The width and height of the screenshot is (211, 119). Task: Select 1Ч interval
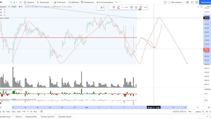coord(11,2)
